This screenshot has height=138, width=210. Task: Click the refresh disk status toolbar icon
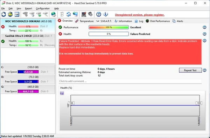click(3, 14)
